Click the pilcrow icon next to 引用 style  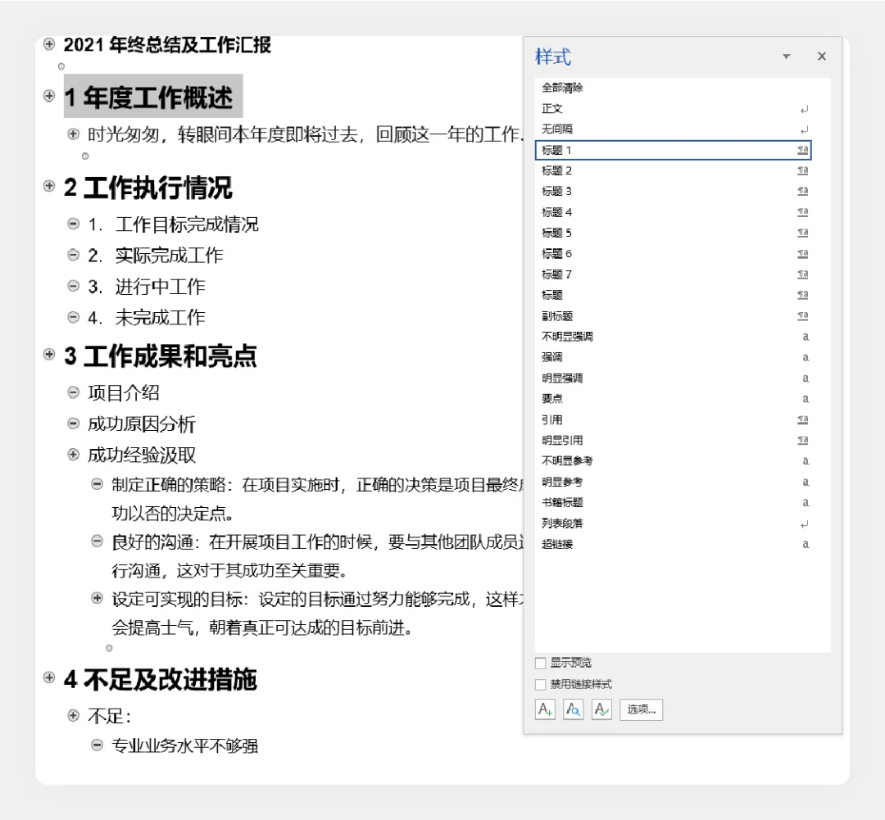pos(804,419)
